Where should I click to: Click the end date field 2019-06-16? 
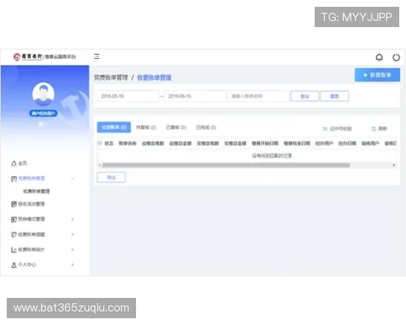(196, 96)
